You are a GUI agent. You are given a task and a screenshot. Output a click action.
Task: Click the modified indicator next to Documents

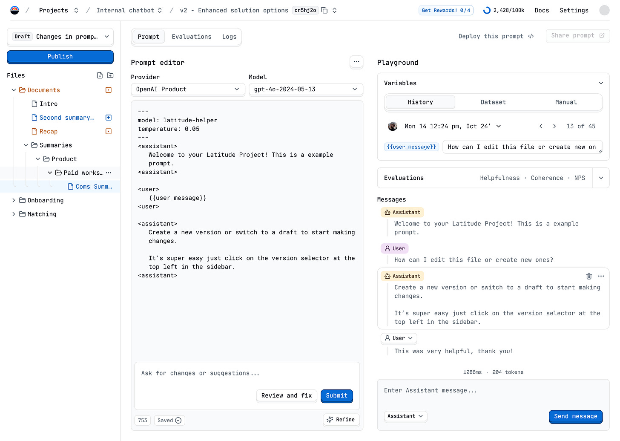pos(109,90)
